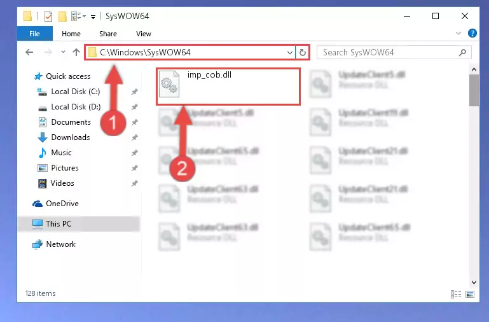Click the pin icon next to Downloads
489x322 pixels.
pyautogui.click(x=134, y=137)
